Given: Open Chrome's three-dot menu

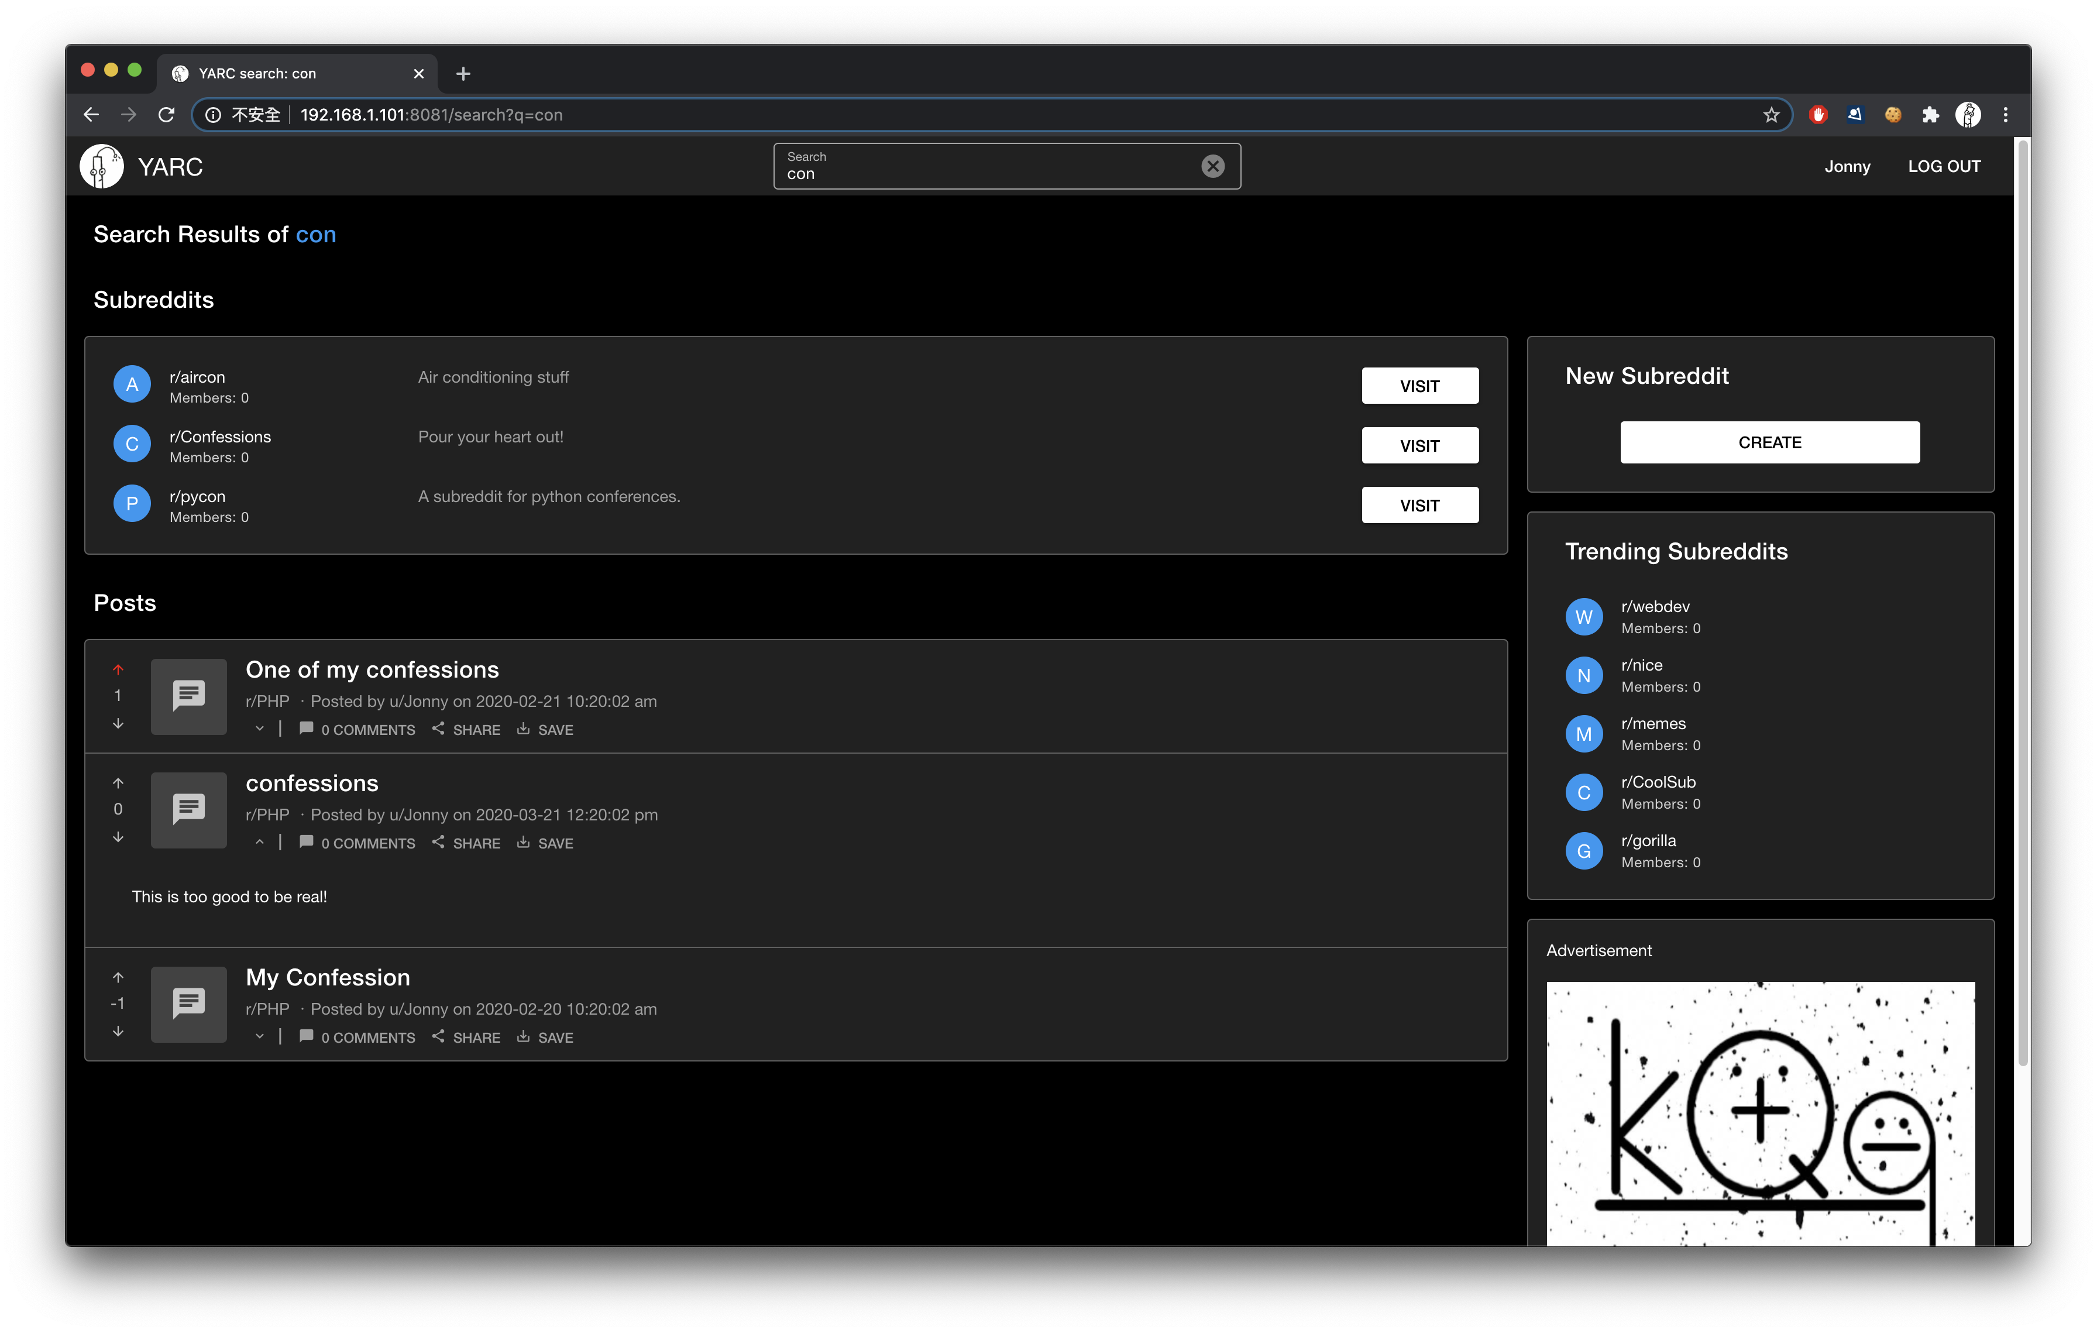Looking at the screenshot, I should point(2006,115).
